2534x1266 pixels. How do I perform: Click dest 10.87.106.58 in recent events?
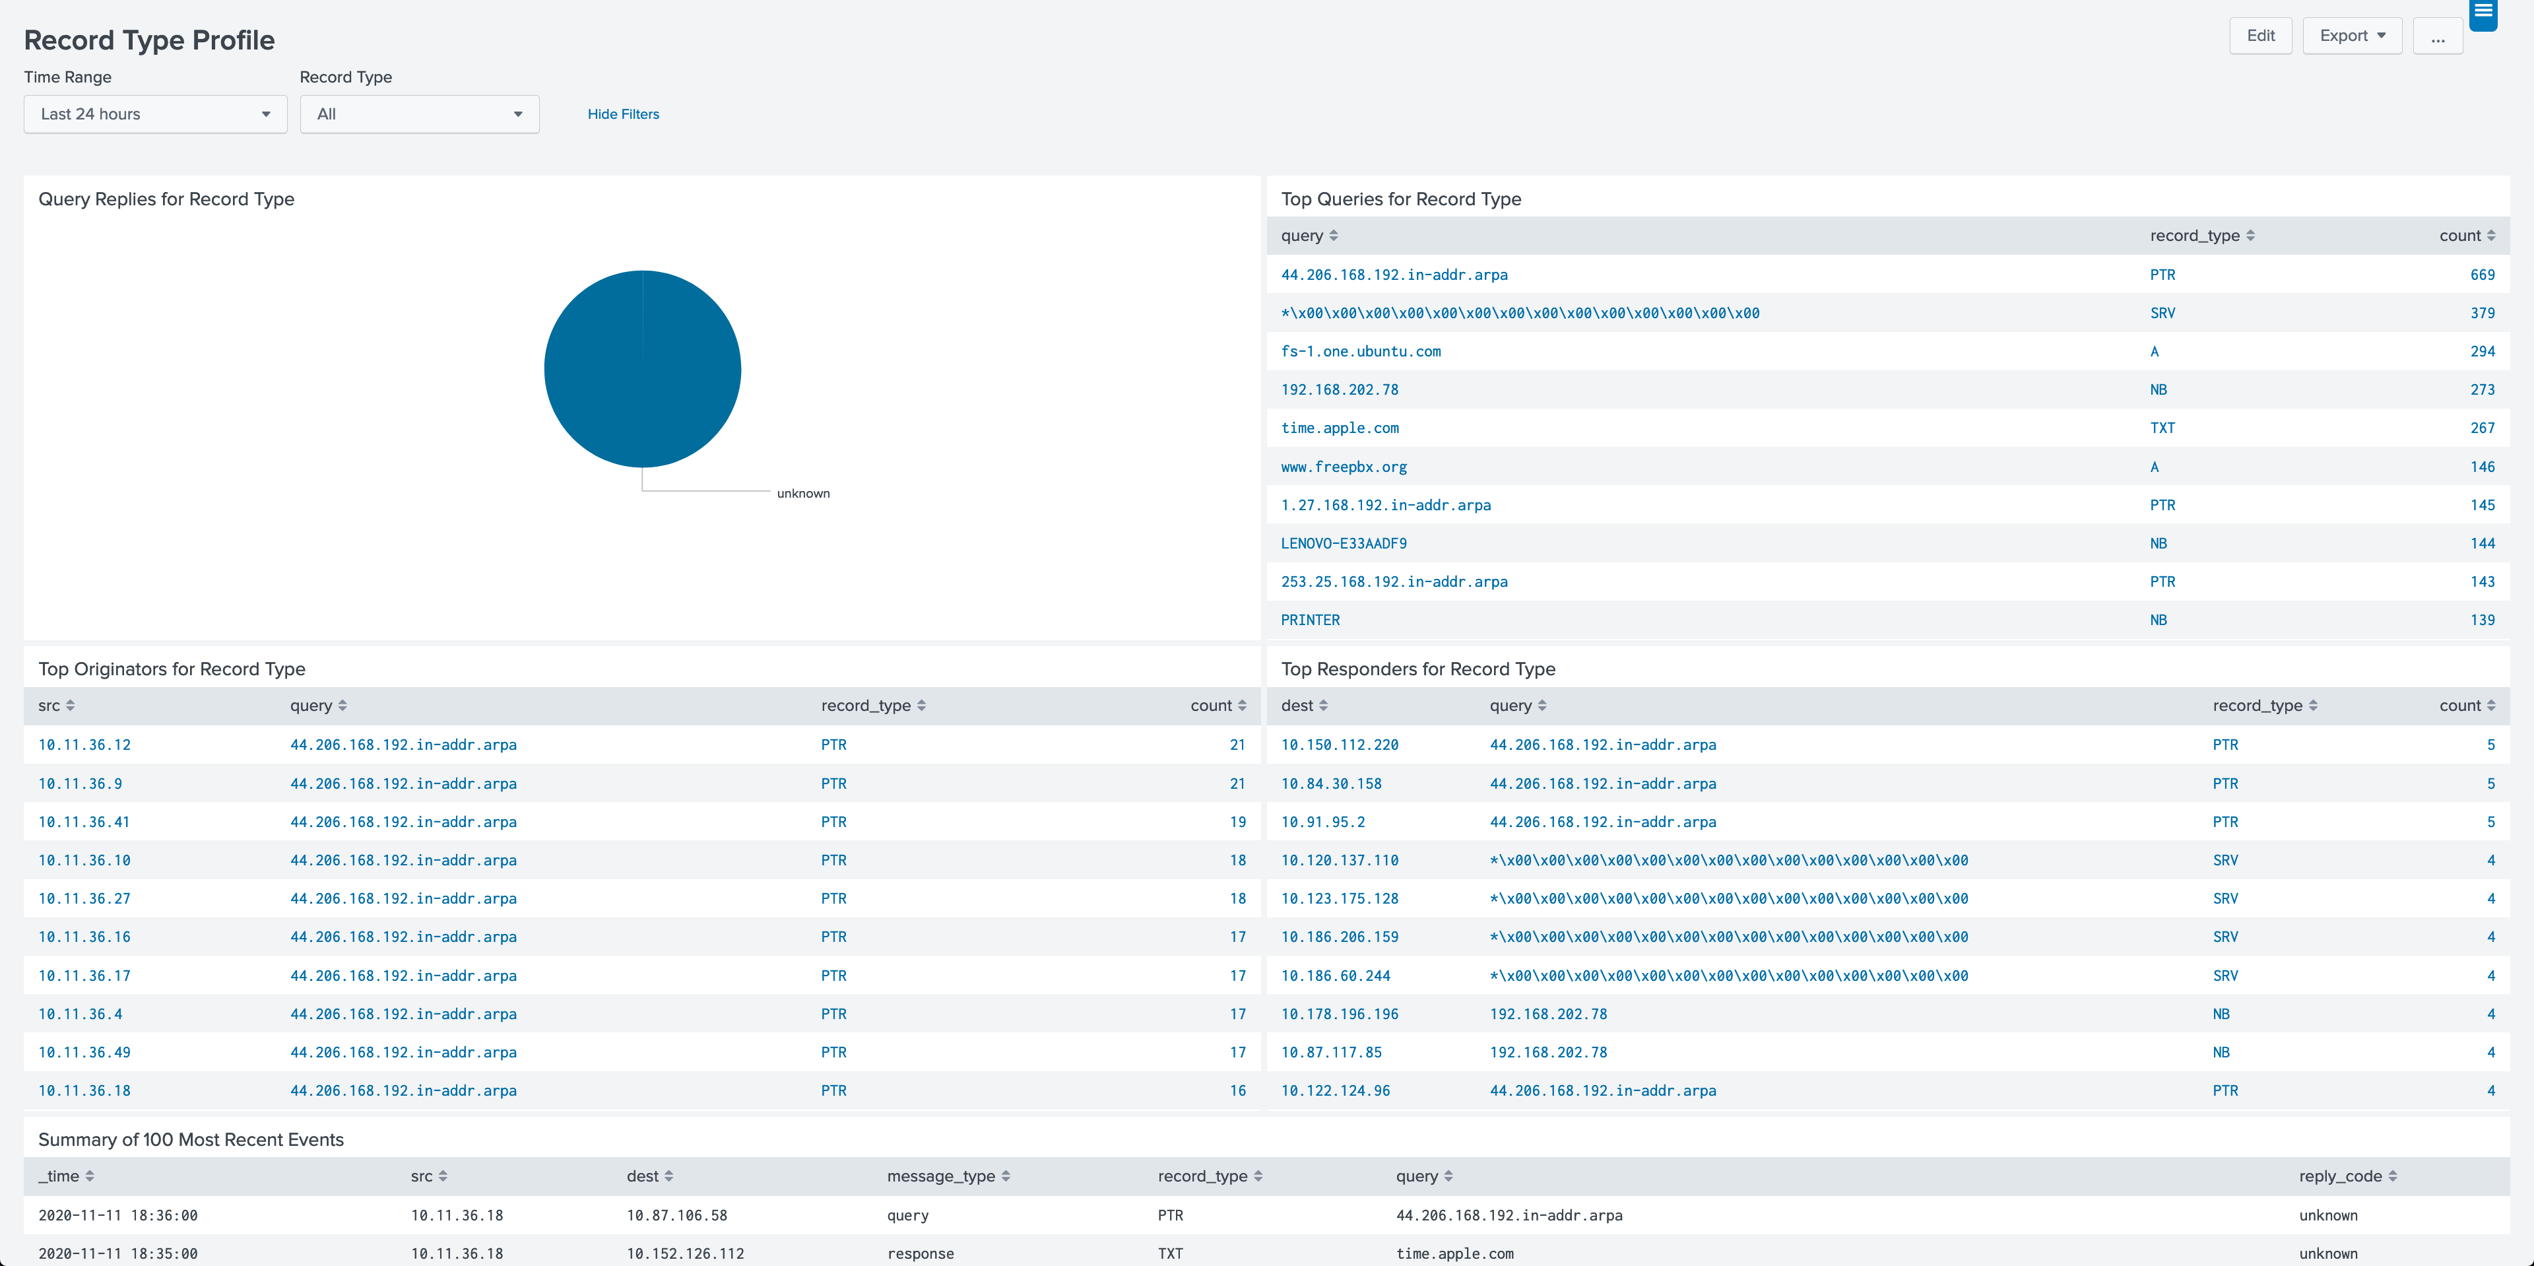(x=677, y=1216)
